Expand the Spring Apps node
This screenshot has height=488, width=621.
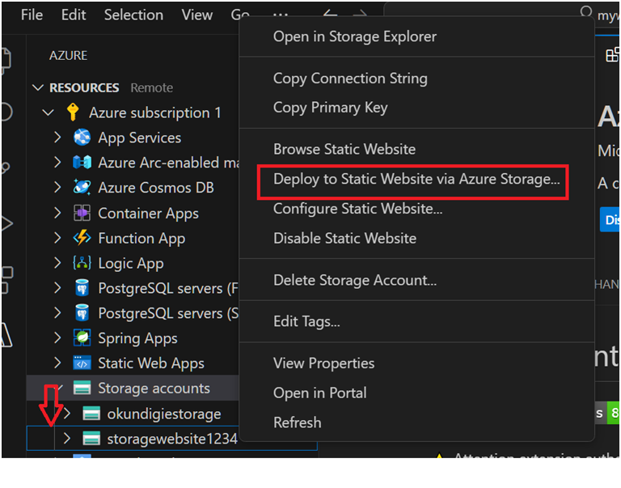pos(57,337)
